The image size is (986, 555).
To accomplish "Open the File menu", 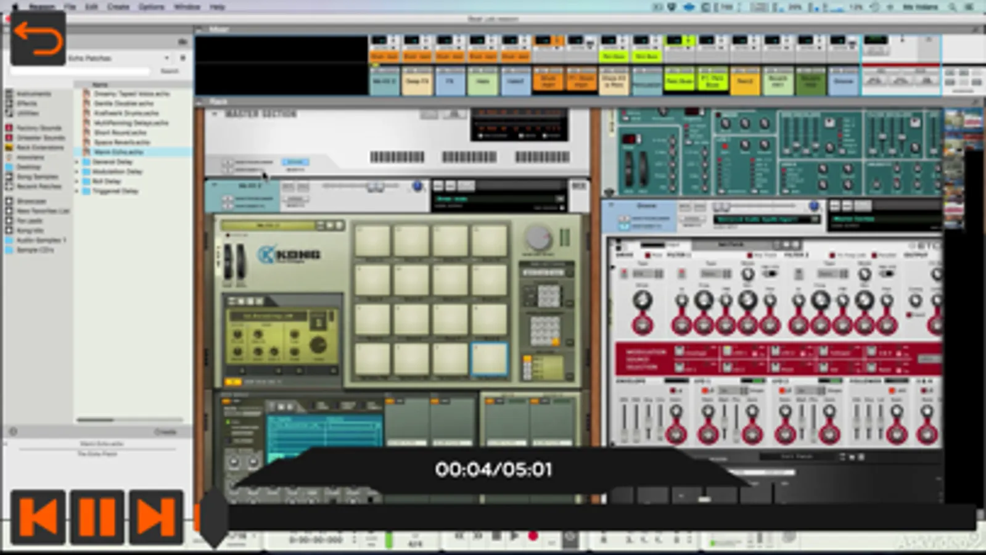I will 70,7.
